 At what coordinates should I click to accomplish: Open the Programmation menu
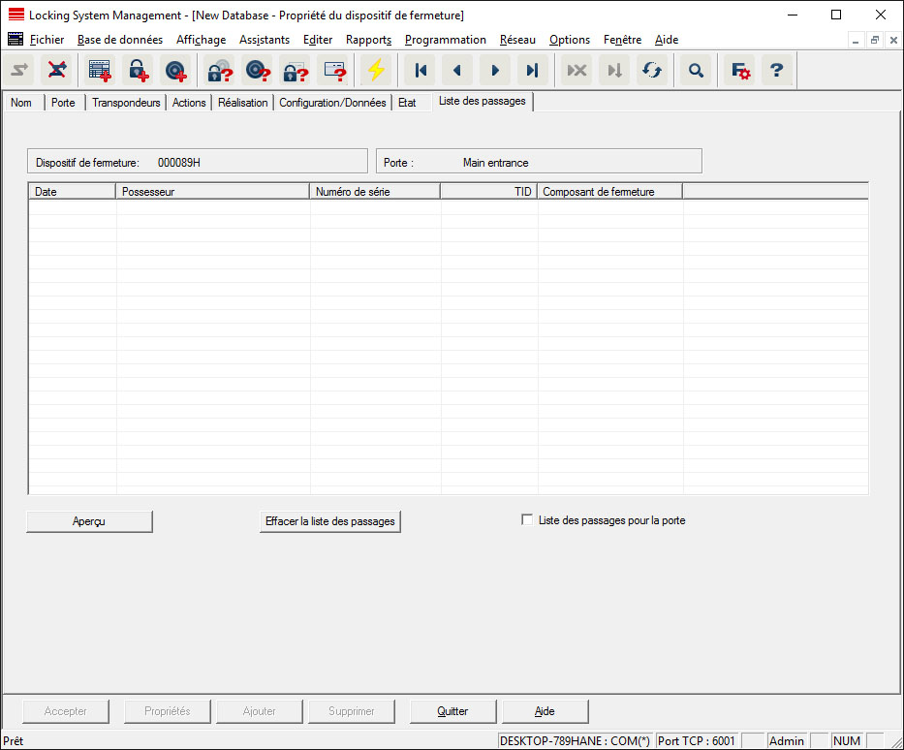[x=445, y=40]
